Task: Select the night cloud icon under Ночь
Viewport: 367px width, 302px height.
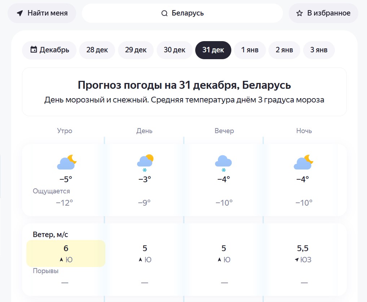Action: pyautogui.click(x=303, y=162)
